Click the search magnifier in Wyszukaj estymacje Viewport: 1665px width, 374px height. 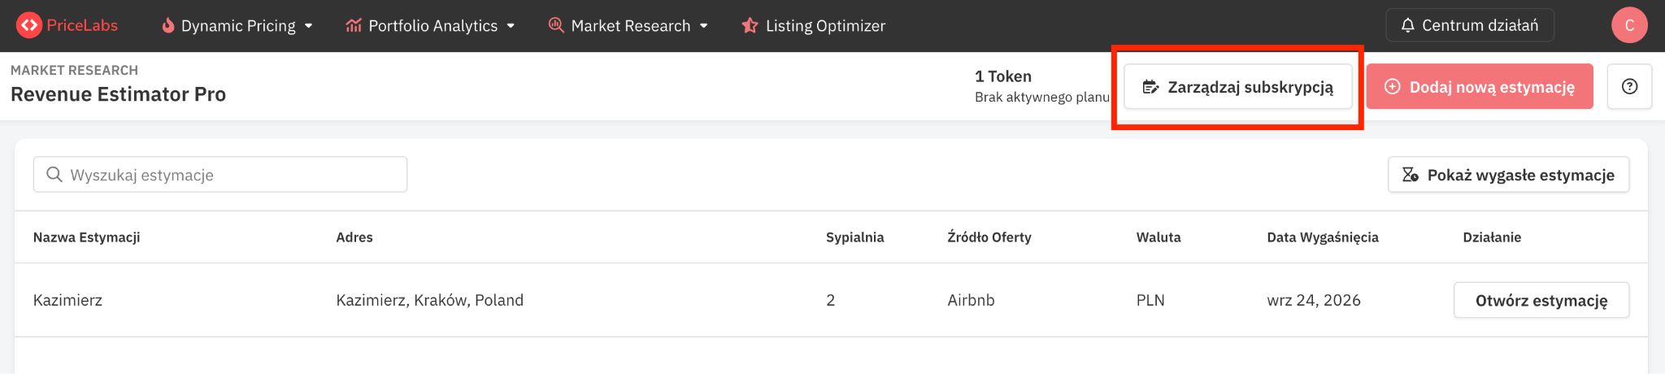pyautogui.click(x=54, y=174)
